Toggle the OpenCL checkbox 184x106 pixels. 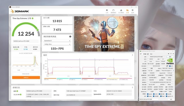point(147,94)
